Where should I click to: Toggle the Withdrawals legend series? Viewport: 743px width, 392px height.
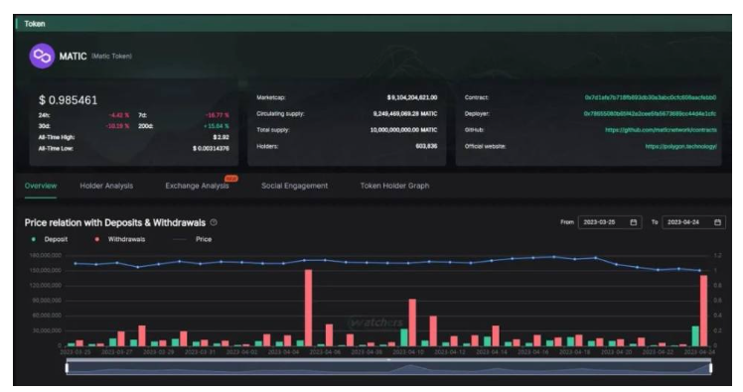point(120,239)
